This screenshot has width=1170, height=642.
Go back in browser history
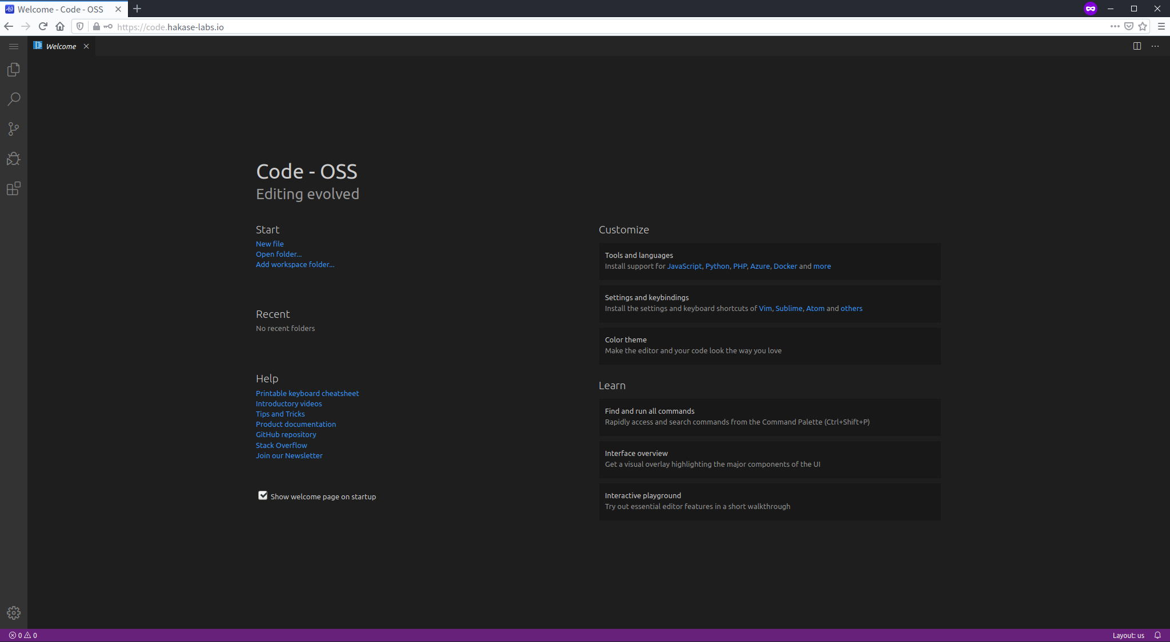pyautogui.click(x=9, y=26)
